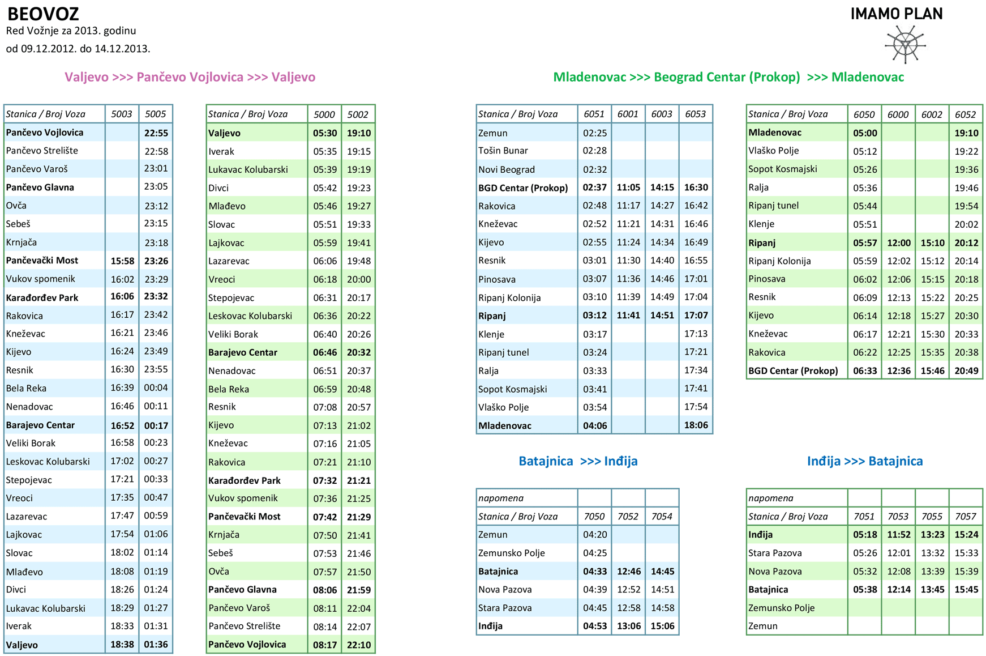986x656 pixels.
Task: Click Batajnica time 12:46
Action: pyautogui.click(x=628, y=571)
